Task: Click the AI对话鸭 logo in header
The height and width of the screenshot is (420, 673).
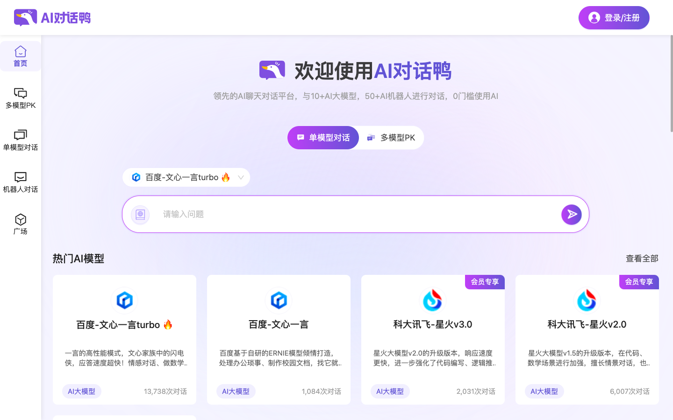Action: coord(52,18)
